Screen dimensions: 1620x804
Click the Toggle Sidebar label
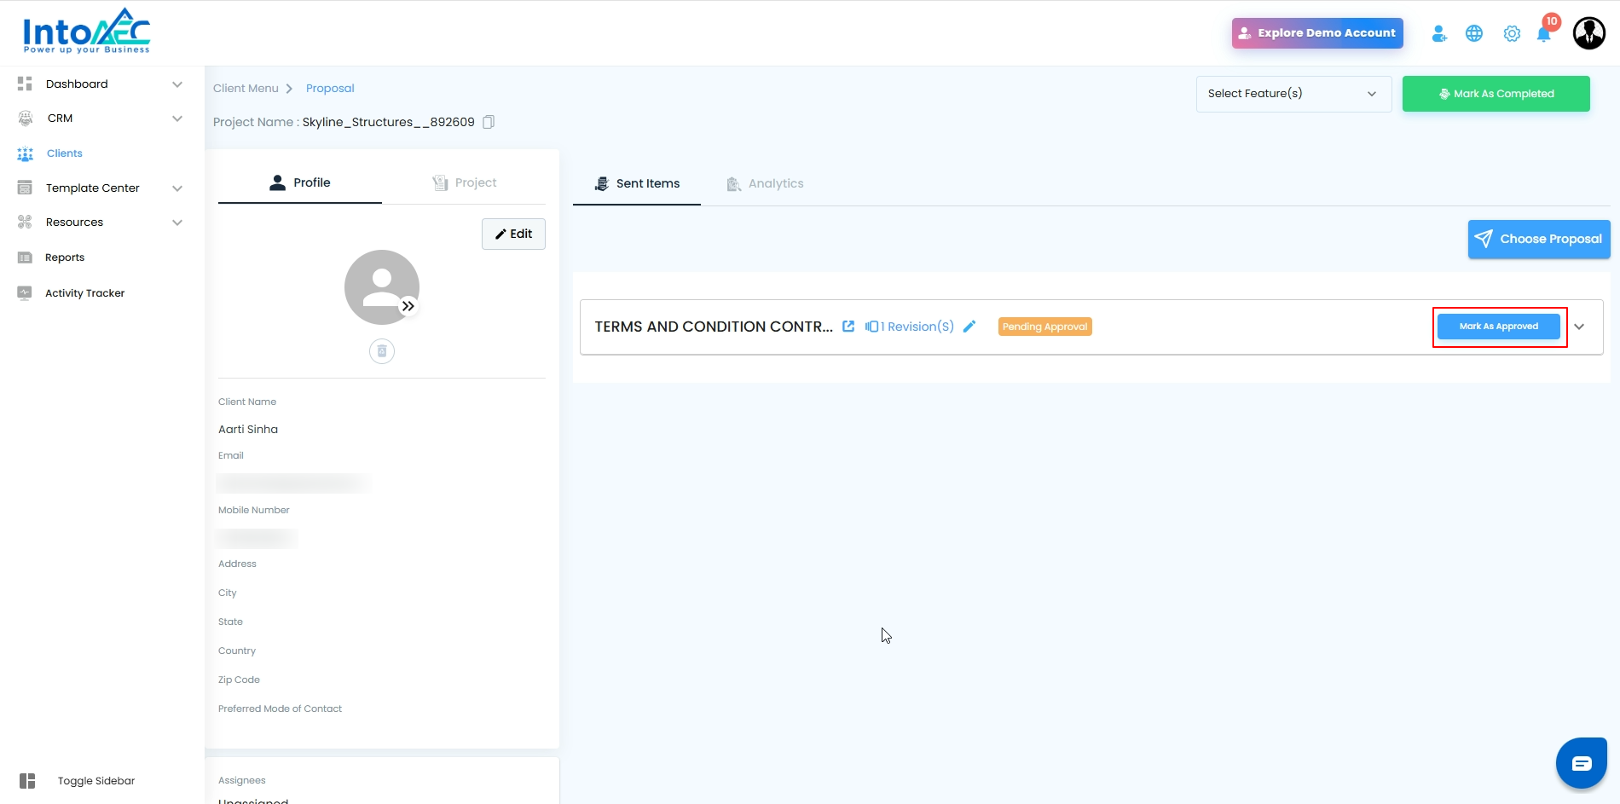click(96, 781)
